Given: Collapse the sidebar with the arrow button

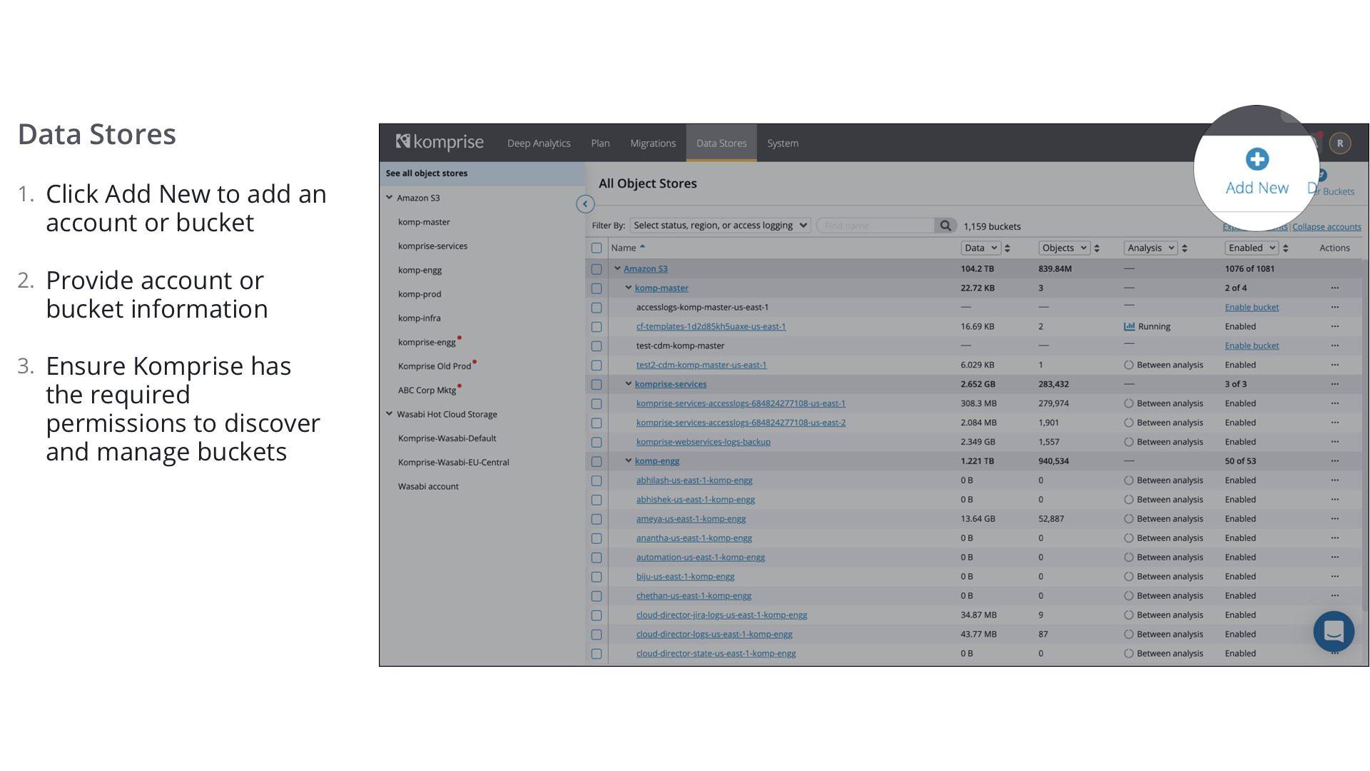Looking at the screenshot, I should [x=585, y=204].
